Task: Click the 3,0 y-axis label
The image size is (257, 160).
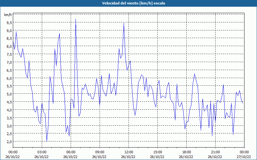Action: click(x=9, y=126)
